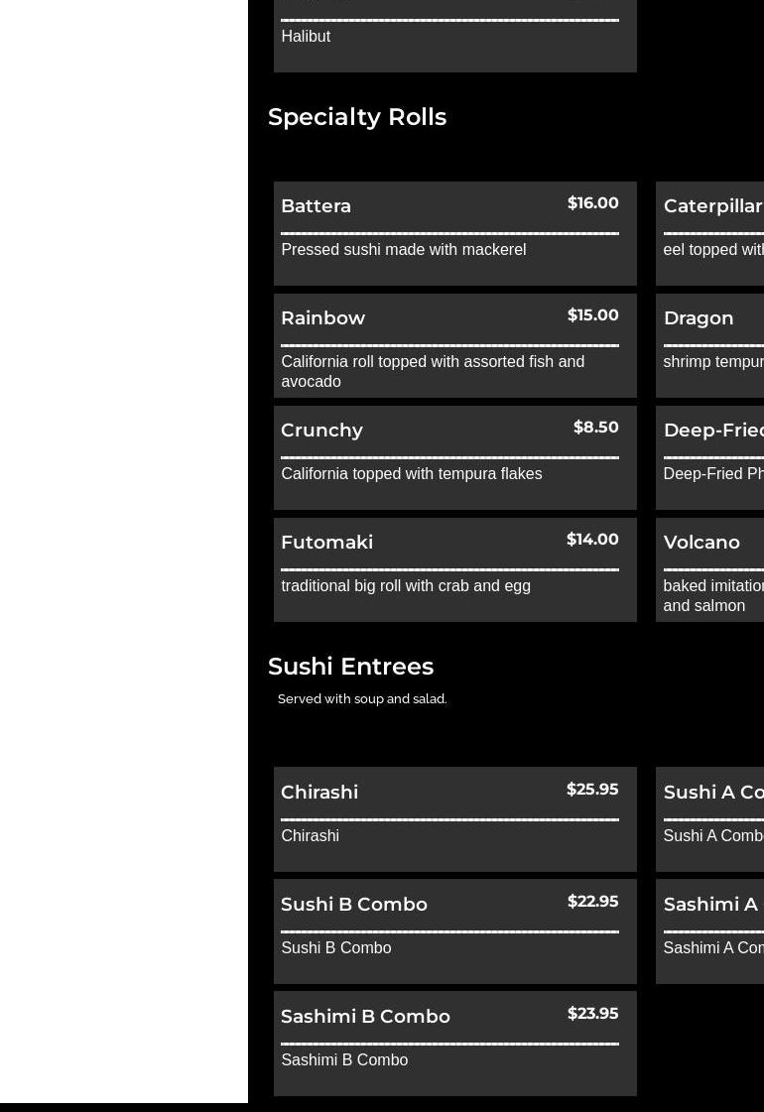
Task: Click the $22.95 Sushi B Combo price
Action: [x=592, y=902]
